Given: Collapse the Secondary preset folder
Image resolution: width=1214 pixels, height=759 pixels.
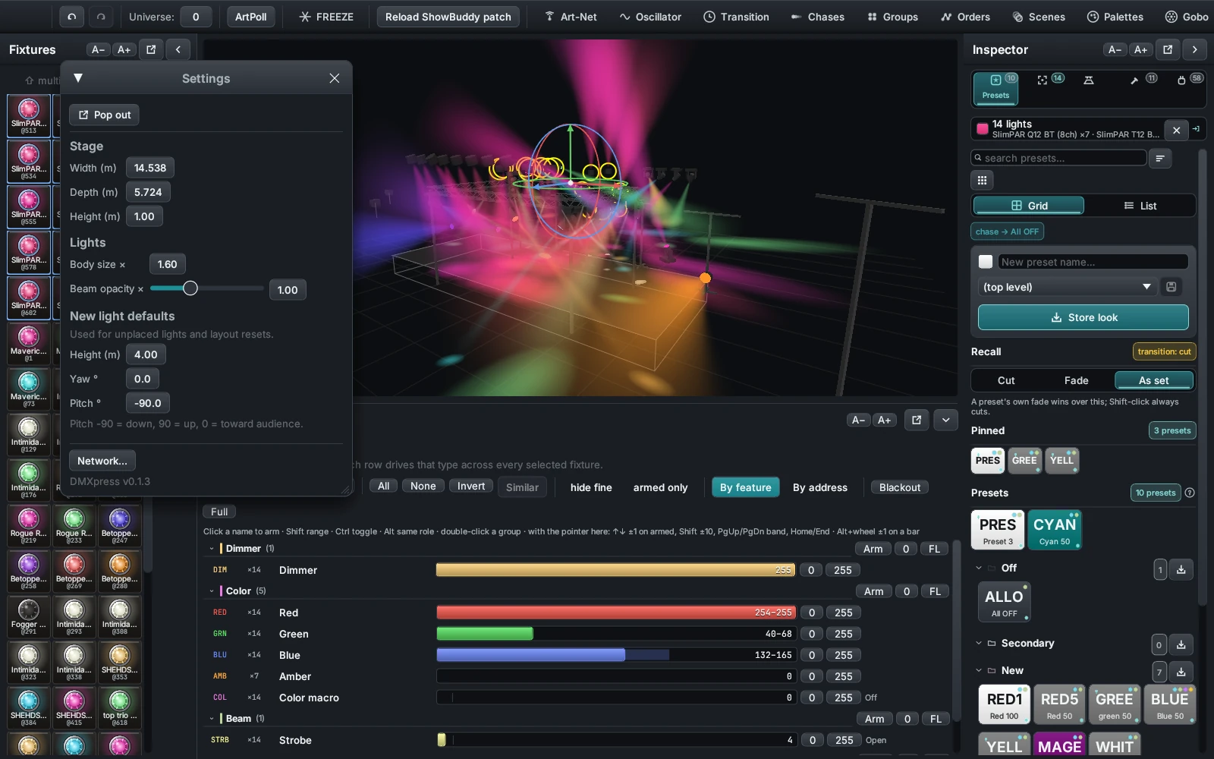Looking at the screenshot, I should 979,643.
